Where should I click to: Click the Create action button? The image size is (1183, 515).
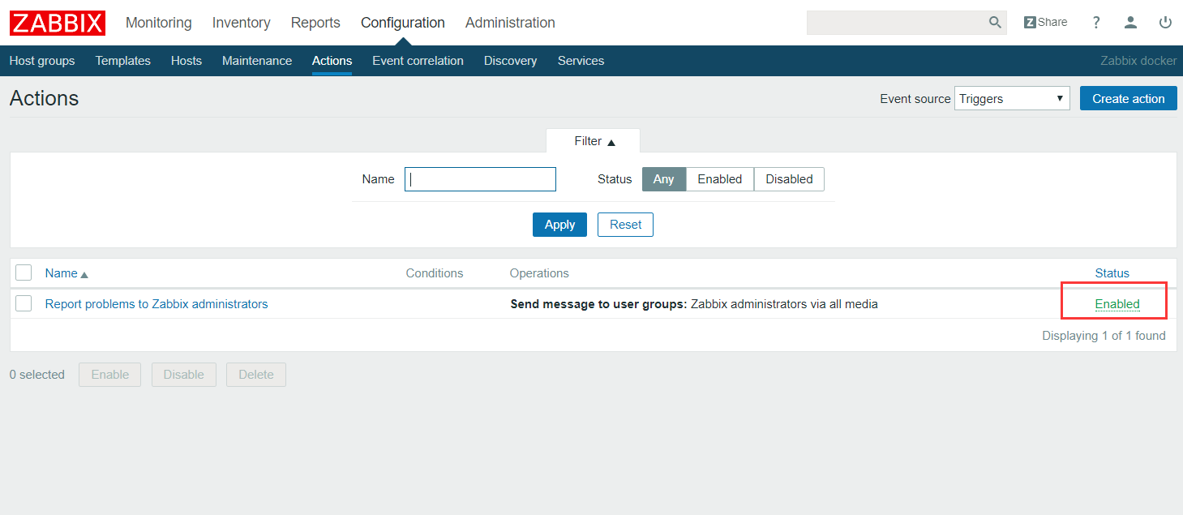pos(1129,99)
